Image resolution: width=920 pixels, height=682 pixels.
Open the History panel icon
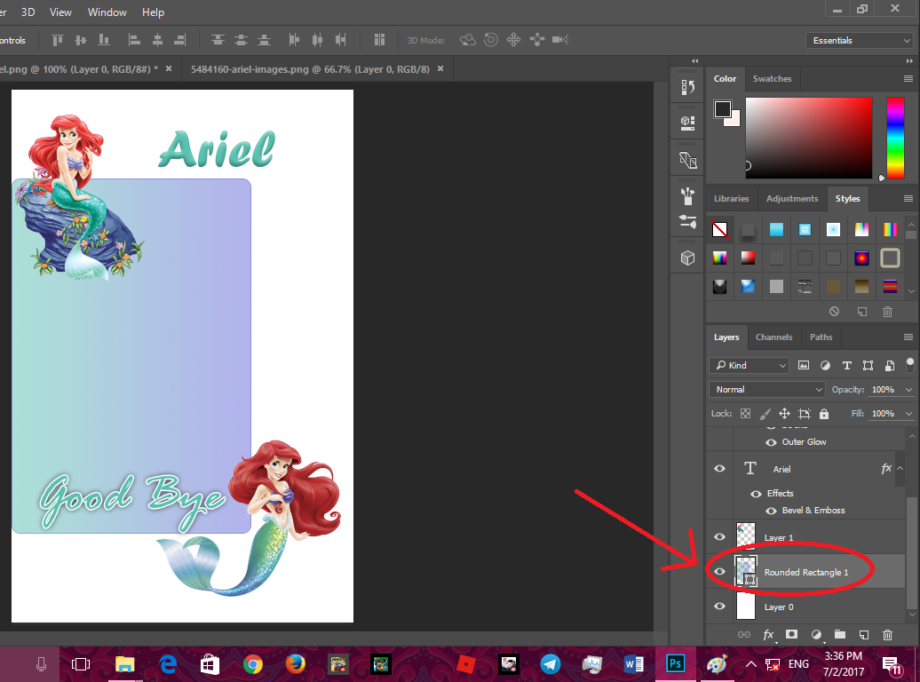point(687,87)
